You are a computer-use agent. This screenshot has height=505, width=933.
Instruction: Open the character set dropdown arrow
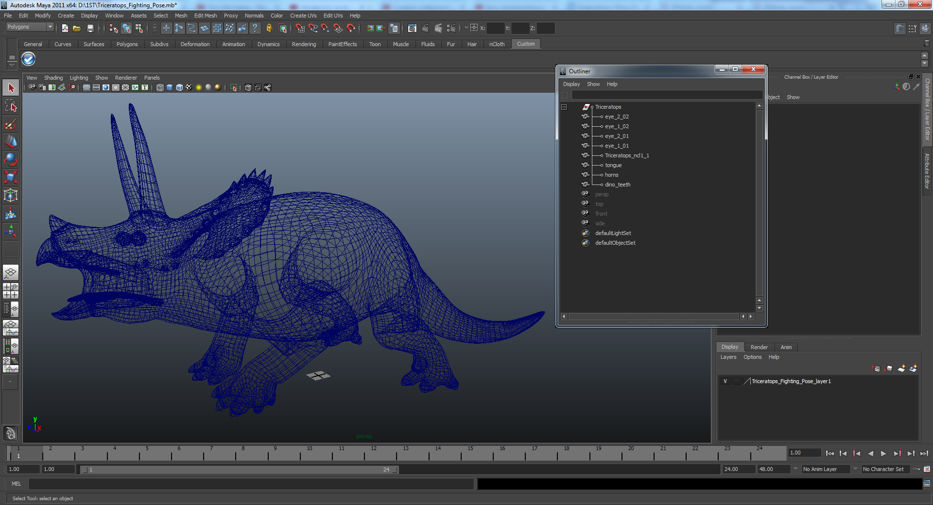click(855, 469)
